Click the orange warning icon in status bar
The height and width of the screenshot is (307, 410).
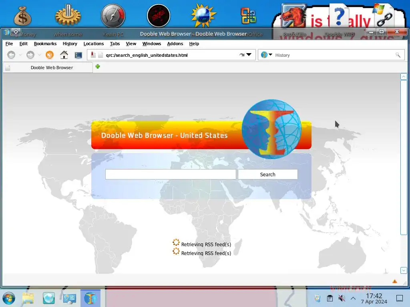tap(394, 281)
